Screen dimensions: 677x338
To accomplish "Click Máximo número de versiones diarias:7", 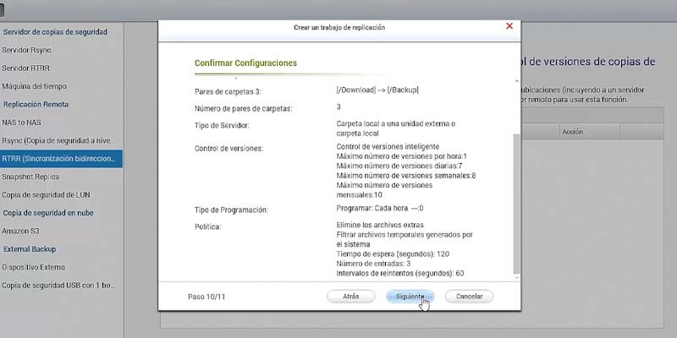I will (399, 166).
